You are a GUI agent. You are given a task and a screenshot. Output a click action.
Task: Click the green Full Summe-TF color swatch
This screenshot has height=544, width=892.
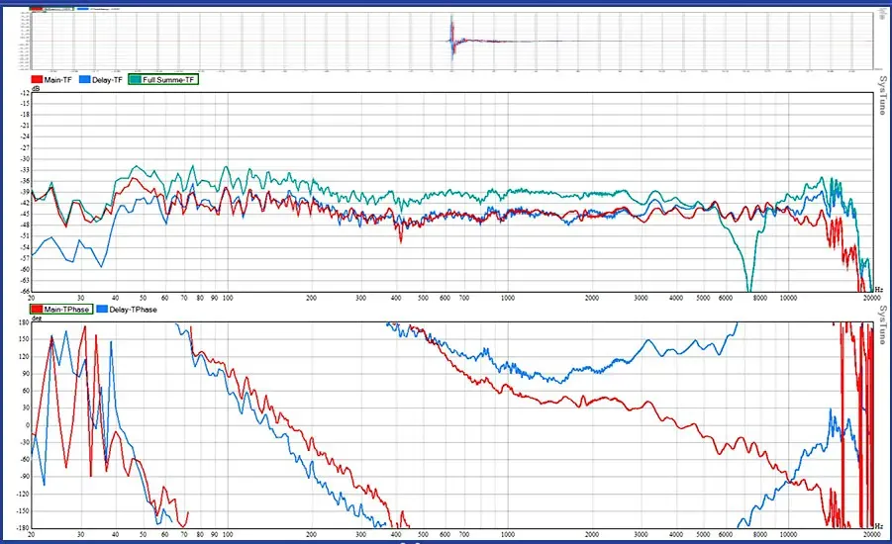click(x=136, y=78)
